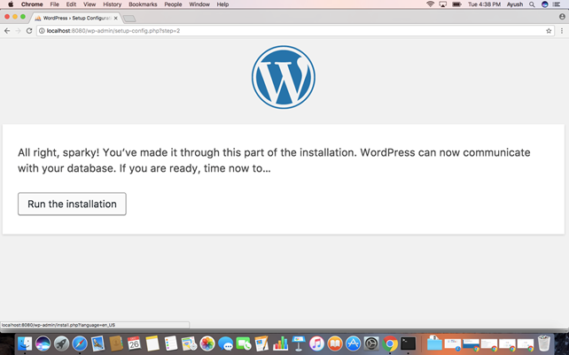The height and width of the screenshot is (355, 569).
Task: Open the Window menu
Action: click(x=199, y=4)
